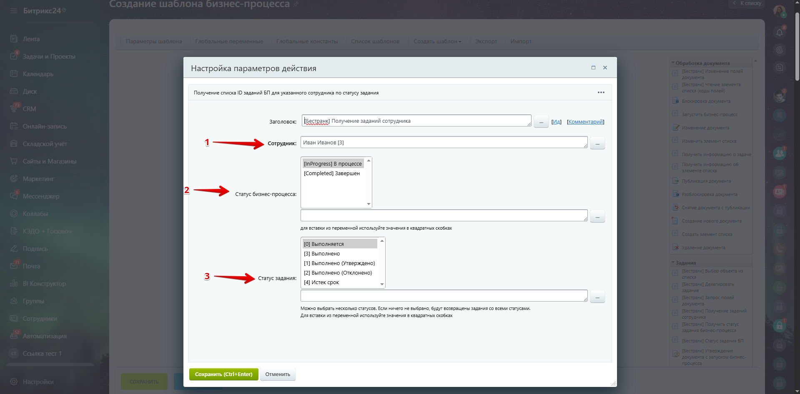Click the '...' picker button next to Сотрудник
800x394 pixels.
pos(597,143)
